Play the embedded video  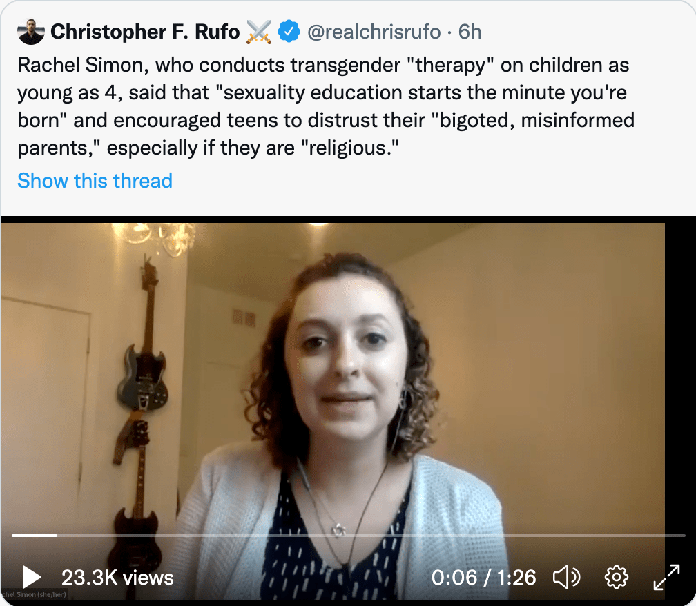click(31, 577)
